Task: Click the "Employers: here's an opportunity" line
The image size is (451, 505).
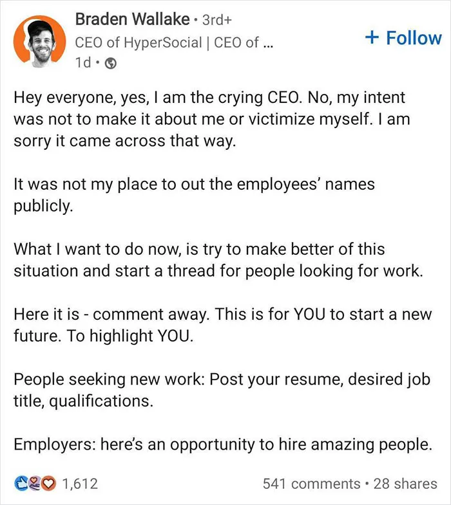Action: (x=223, y=445)
